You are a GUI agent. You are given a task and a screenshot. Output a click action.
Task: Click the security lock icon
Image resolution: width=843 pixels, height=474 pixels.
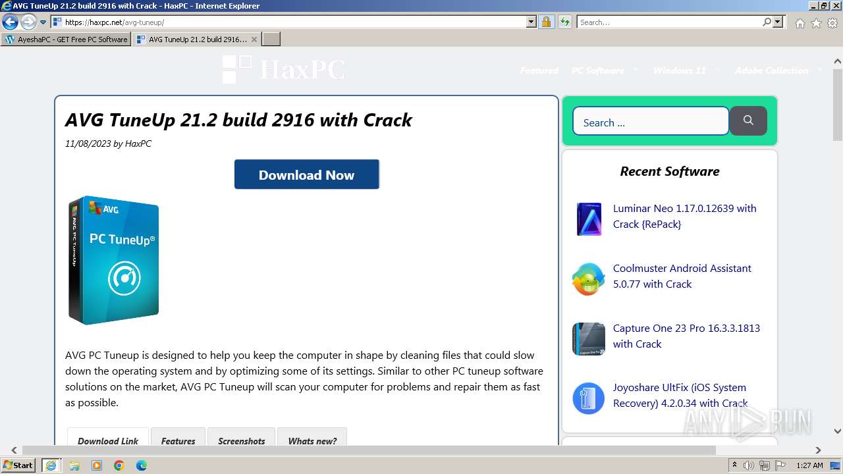[546, 22]
